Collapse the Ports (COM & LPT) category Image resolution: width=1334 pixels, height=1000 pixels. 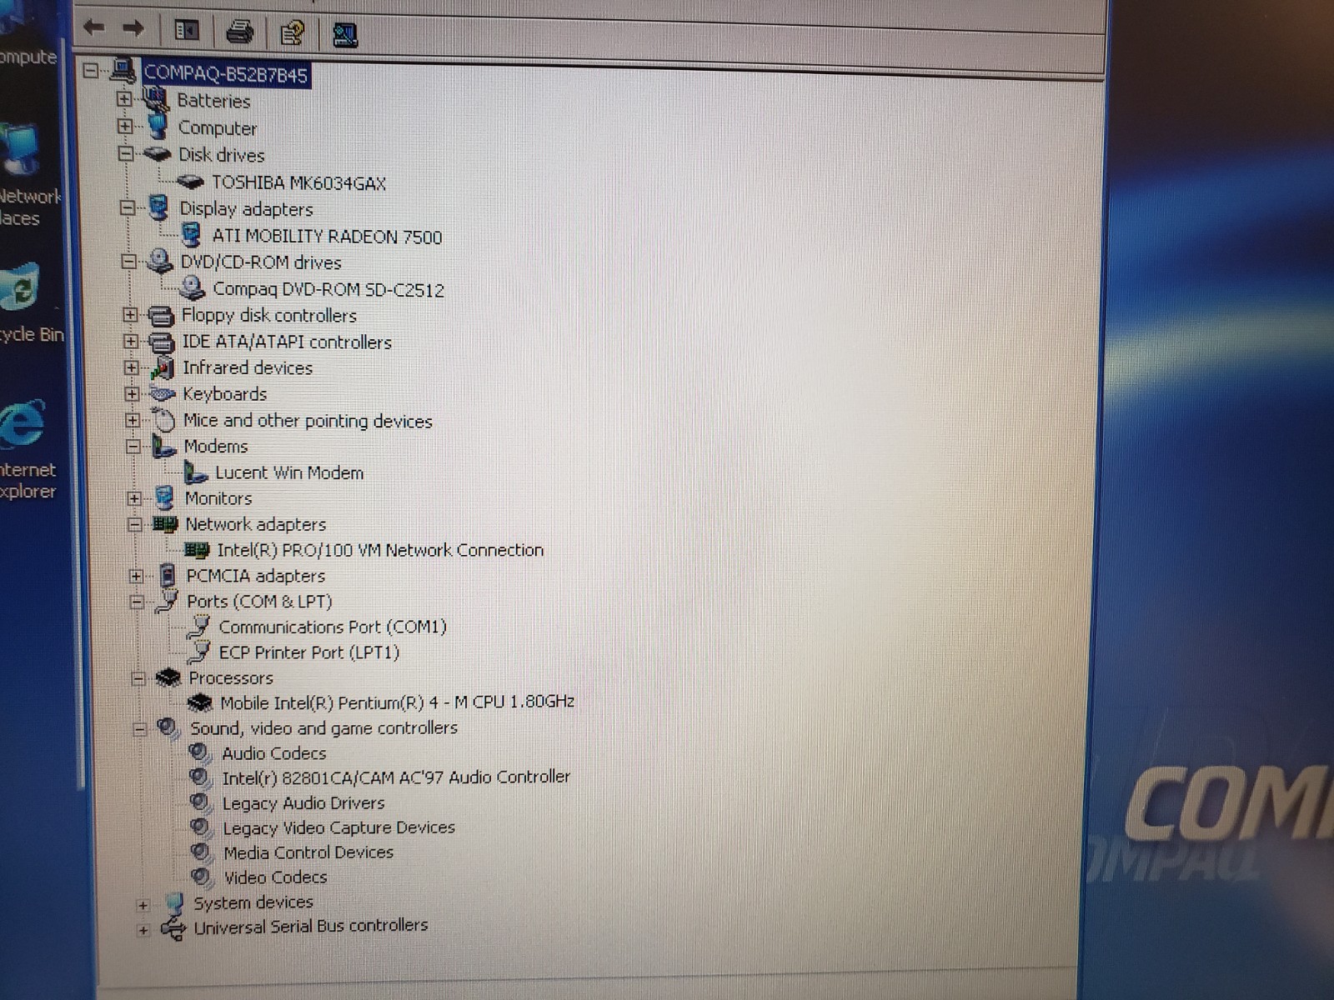tap(138, 602)
